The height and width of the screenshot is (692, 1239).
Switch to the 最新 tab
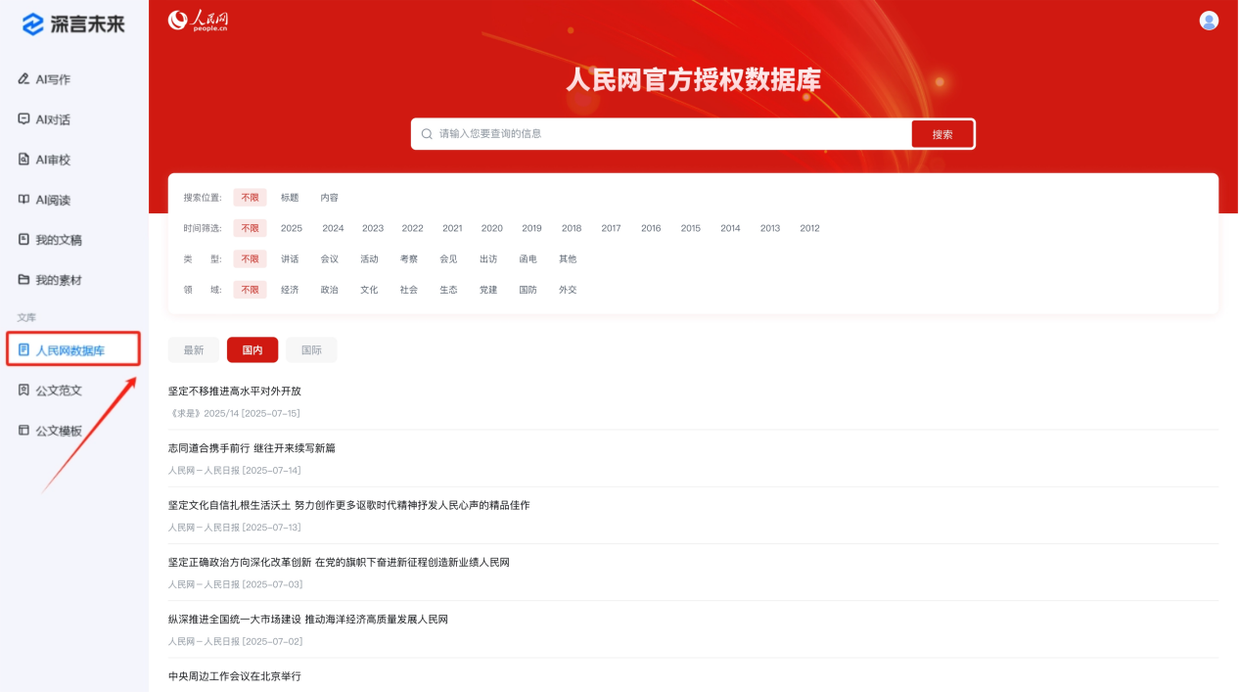(194, 350)
